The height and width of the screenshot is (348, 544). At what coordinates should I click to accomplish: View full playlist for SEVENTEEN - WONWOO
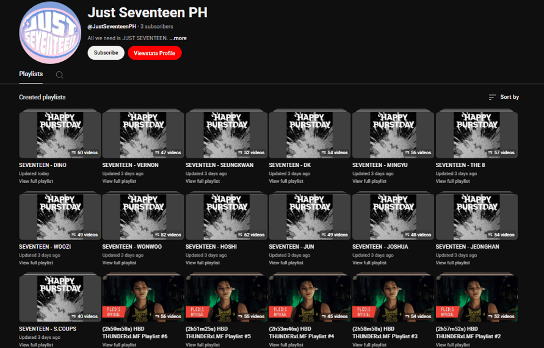coord(119,263)
